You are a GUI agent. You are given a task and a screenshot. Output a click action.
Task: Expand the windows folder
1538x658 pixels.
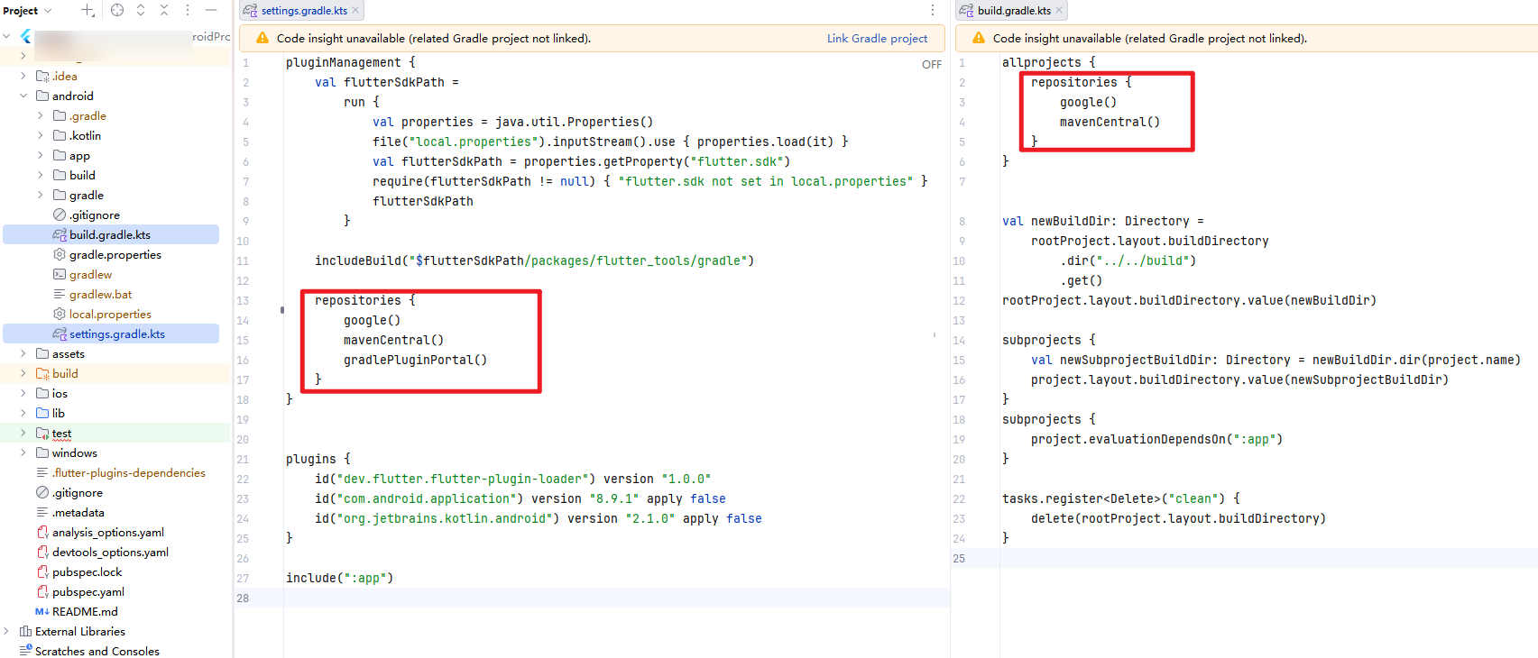[23, 452]
